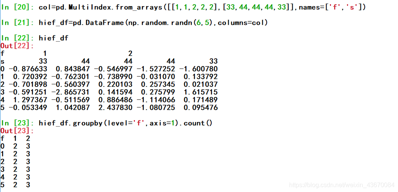Select cell value 0.886486
This screenshot has width=398, height=192.
click(115, 100)
